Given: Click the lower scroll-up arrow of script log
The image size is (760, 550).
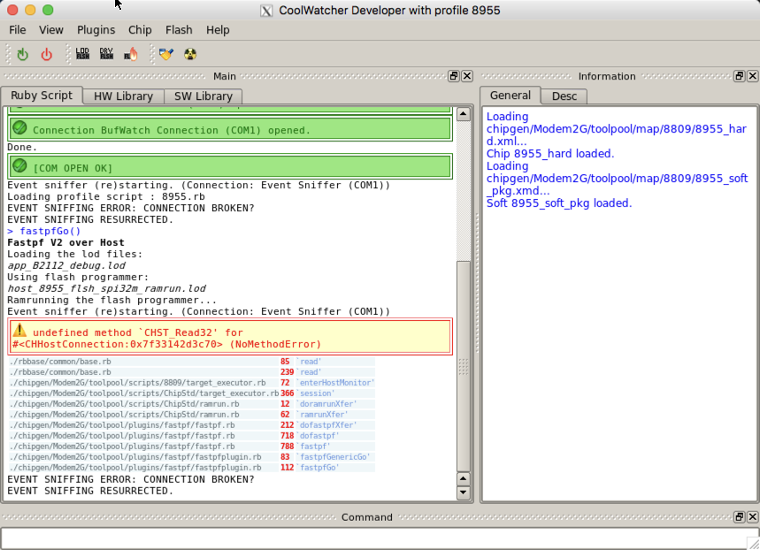Looking at the screenshot, I should coord(464,479).
